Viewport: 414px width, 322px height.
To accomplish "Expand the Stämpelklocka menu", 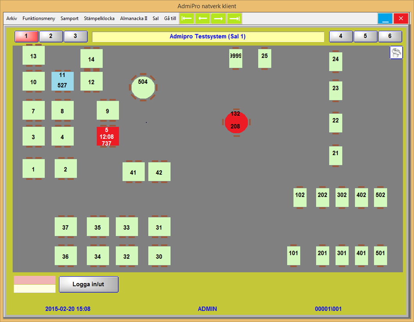I will [99, 18].
